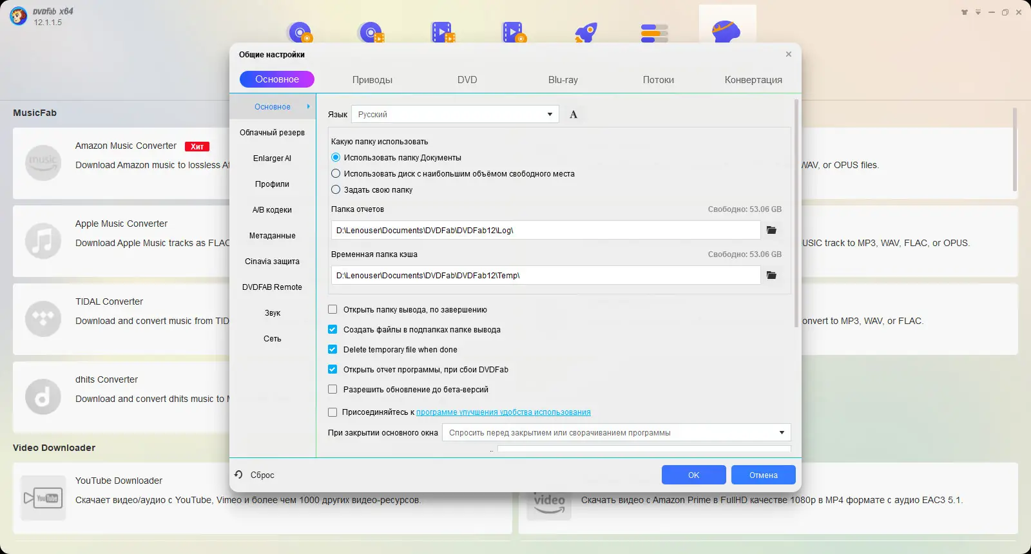Click the dhits Converter round icon
This screenshot has width=1031, height=554.
click(43, 397)
